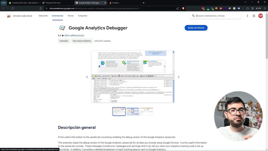
Task: Select the first screenshot thumbnail
Action: (x=119, y=111)
